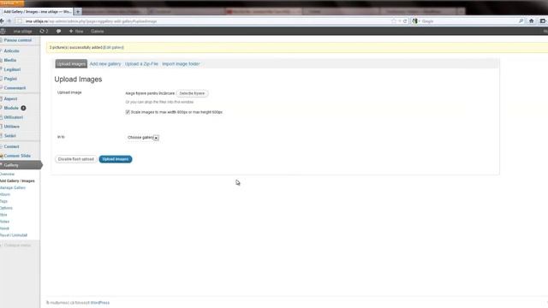The width and height of the screenshot is (548, 308).
Task: Open Panou control in sidebar
Action: [18, 40]
